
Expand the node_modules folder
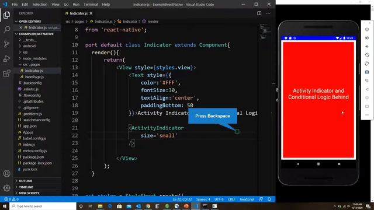[x=34, y=58]
